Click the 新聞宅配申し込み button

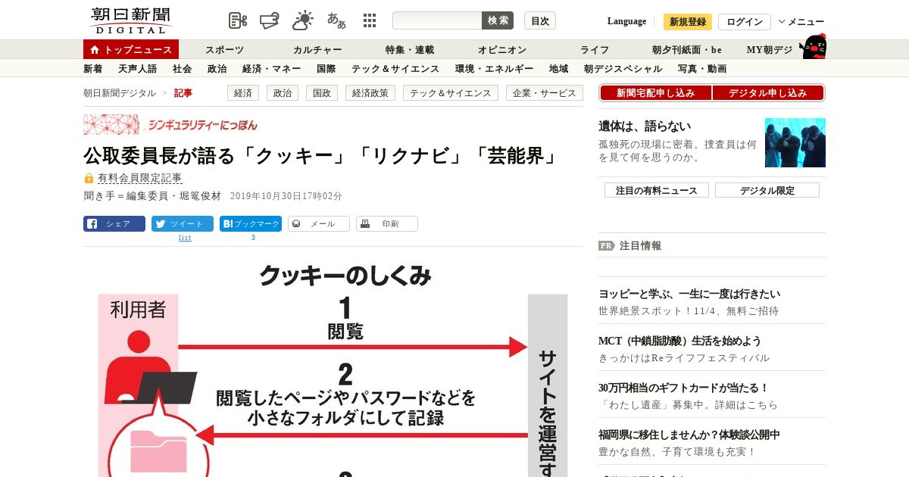coord(656,93)
